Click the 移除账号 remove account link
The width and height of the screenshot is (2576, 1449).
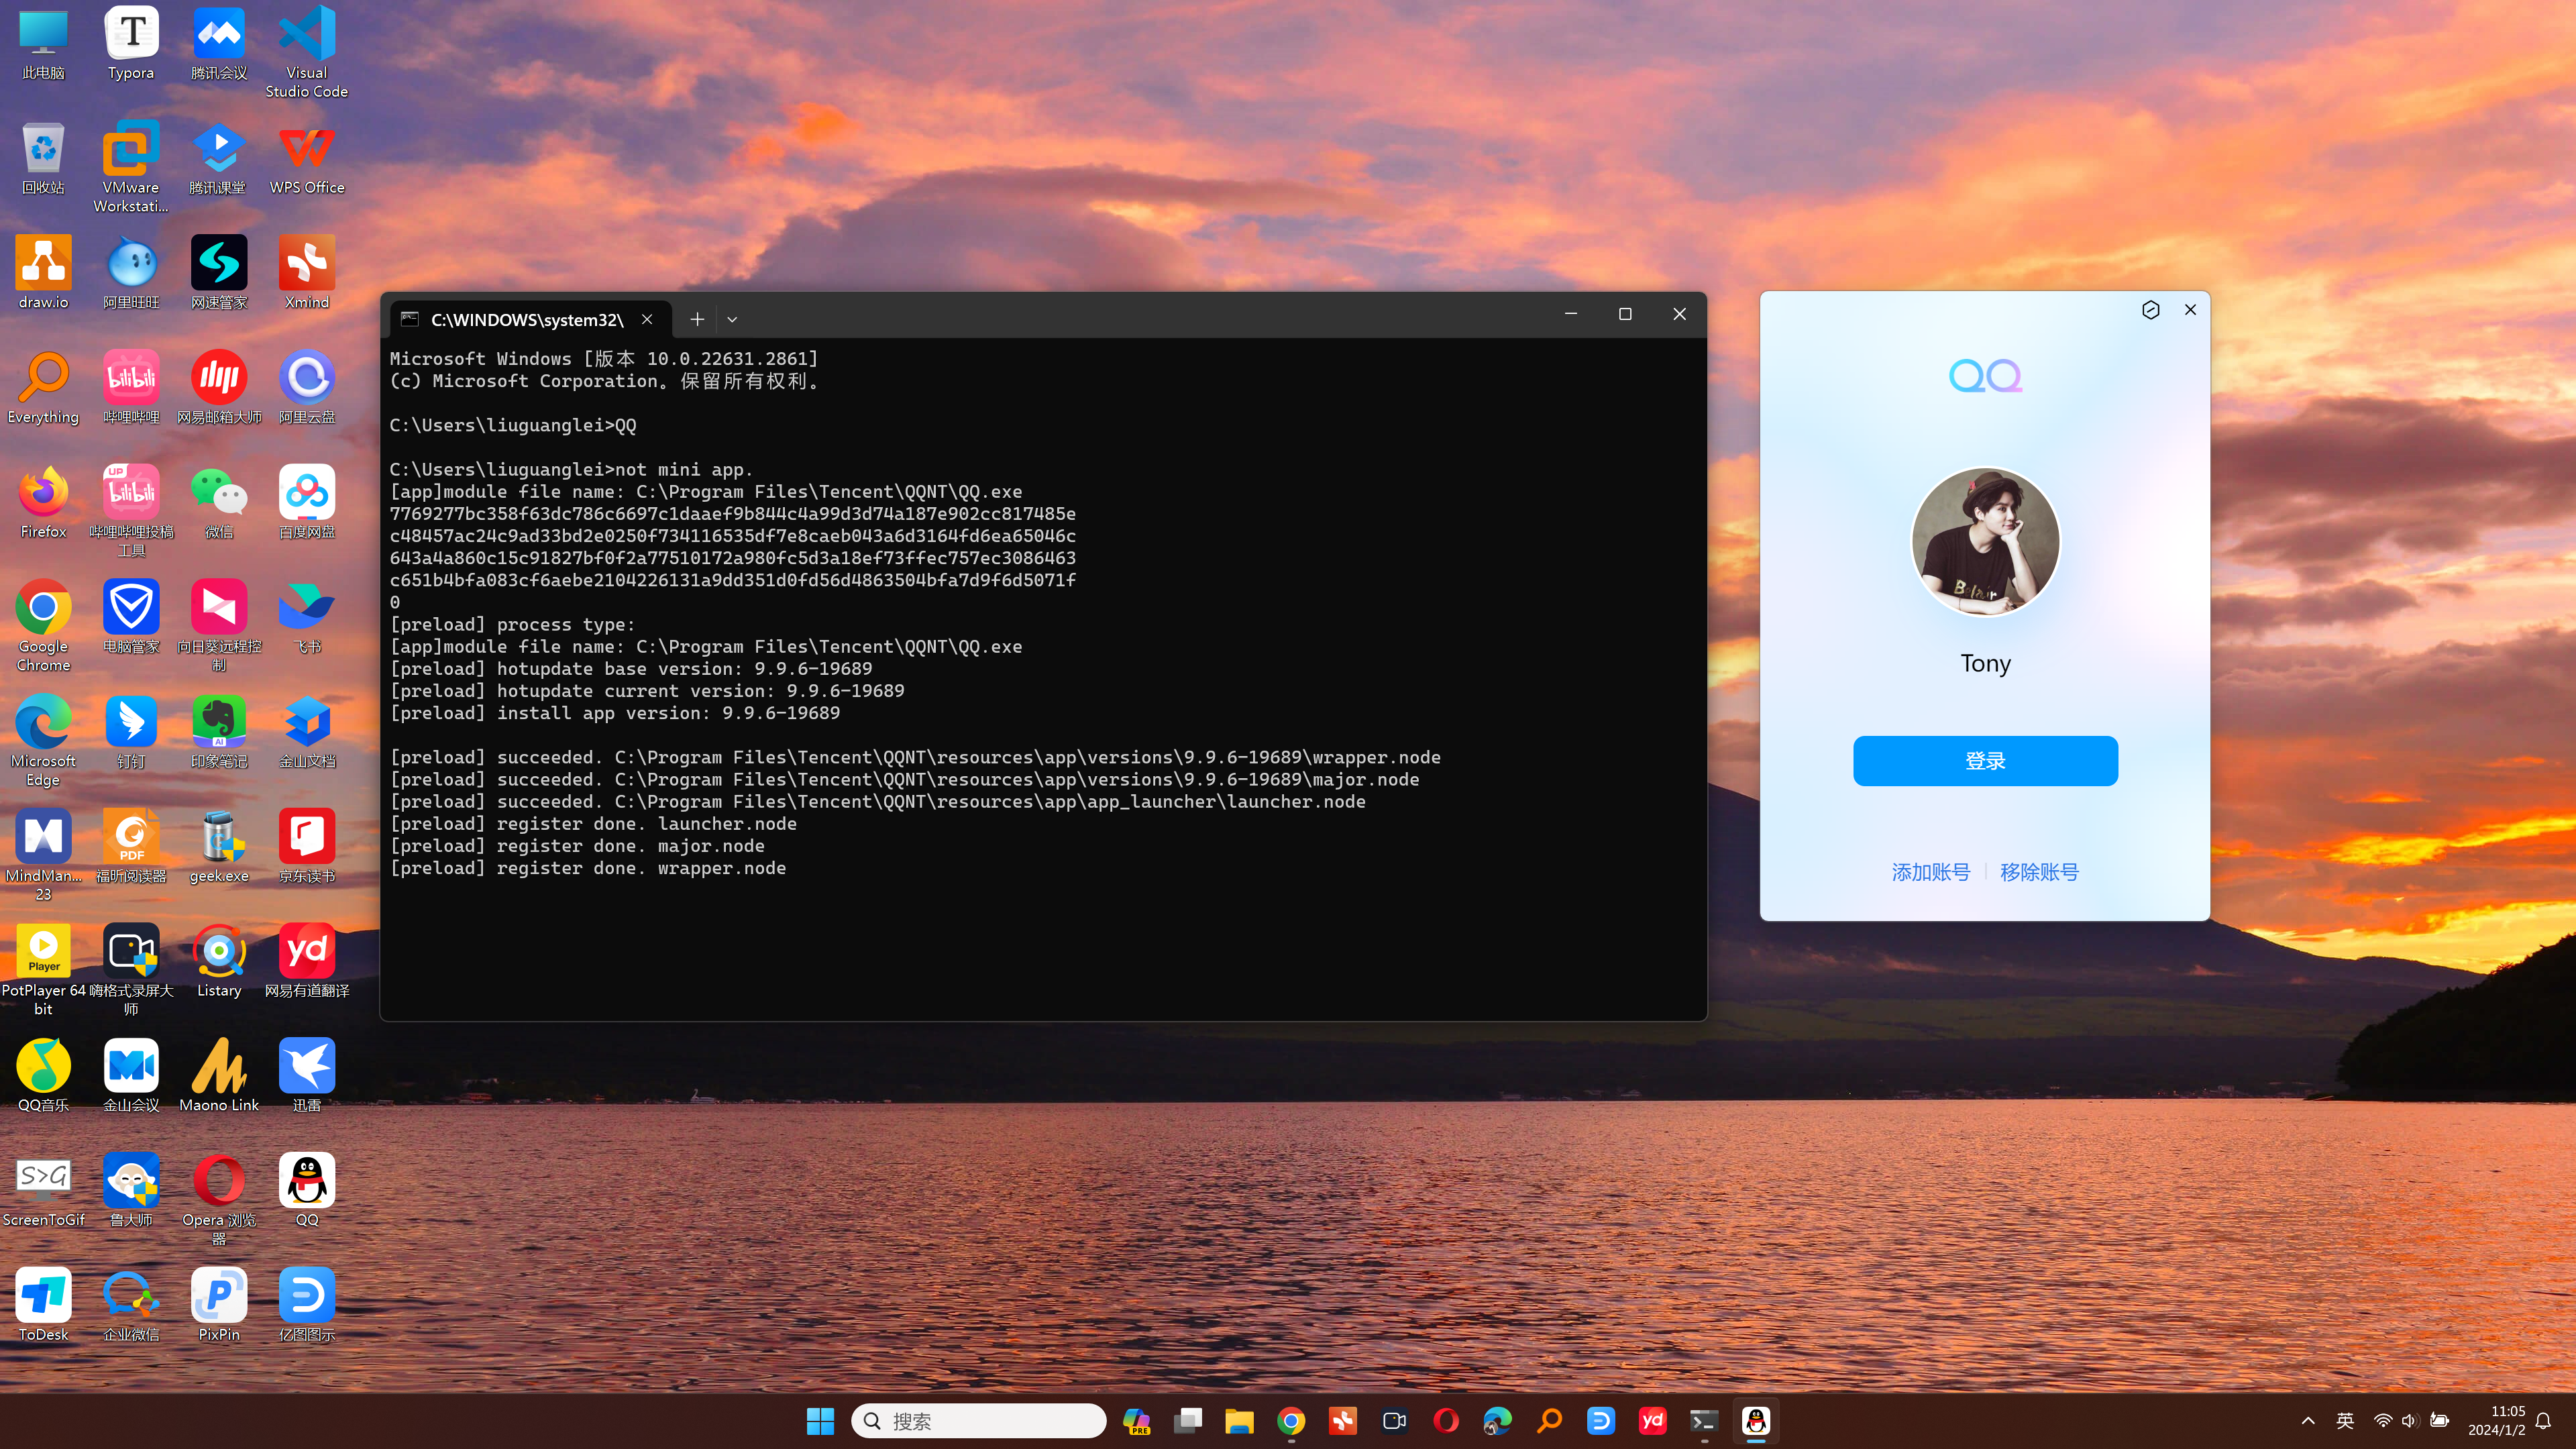2039,872
